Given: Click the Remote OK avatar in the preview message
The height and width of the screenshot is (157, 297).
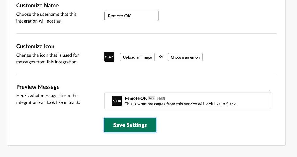Looking at the screenshot, I should click(x=117, y=101).
